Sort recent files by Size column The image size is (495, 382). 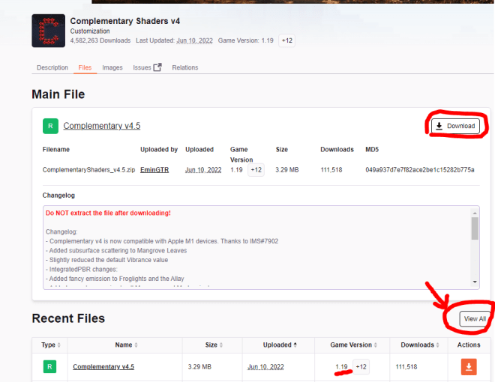[x=214, y=345]
